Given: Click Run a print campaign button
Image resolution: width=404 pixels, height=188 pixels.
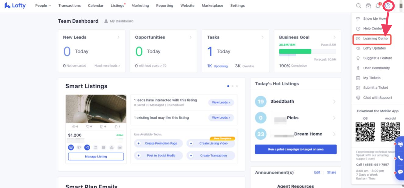Looking at the screenshot, I should (296, 149).
